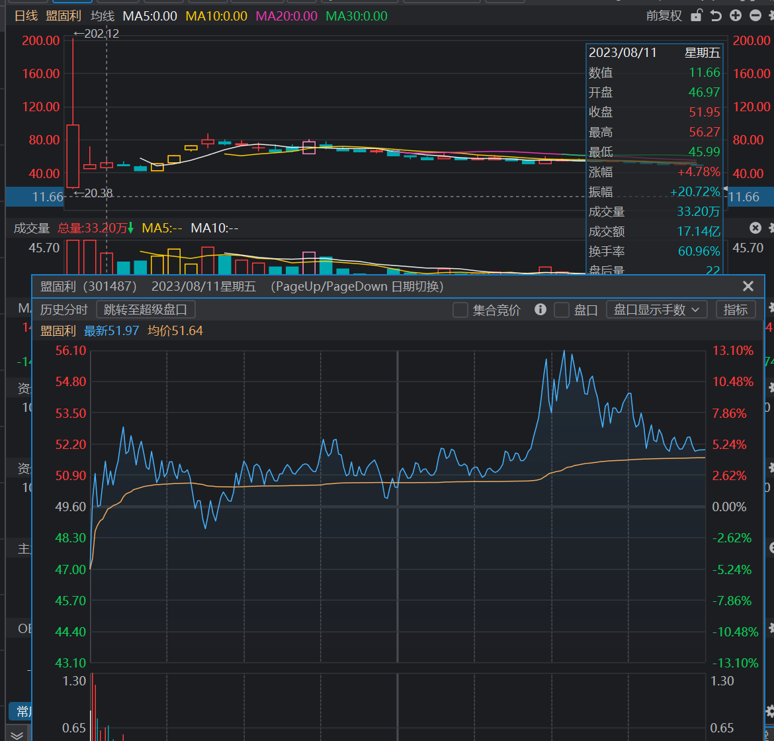
Task: Click the 最高 56.27 value
Action: [705, 132]
